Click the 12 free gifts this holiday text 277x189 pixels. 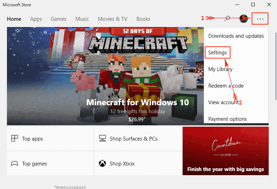pyautogui.click(x=138, y=111)
